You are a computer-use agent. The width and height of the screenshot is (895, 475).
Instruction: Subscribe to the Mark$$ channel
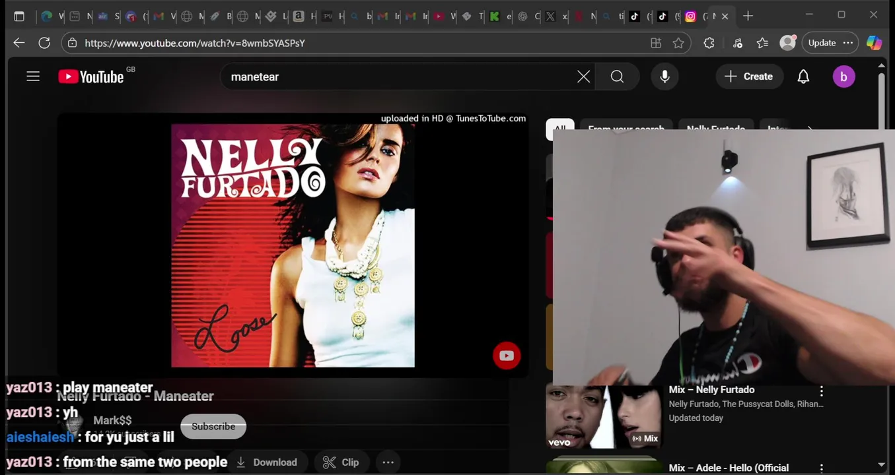coord(213,426)
